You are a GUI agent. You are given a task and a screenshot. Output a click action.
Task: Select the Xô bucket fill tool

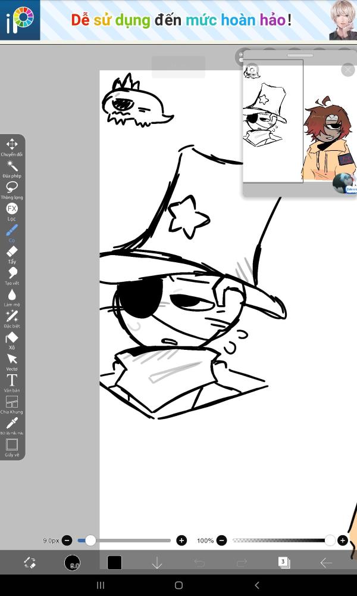(12, 340)
